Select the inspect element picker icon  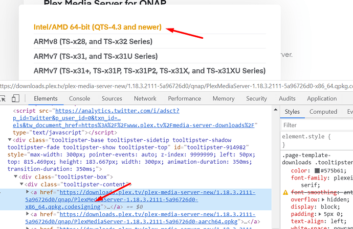pos(2,98)
